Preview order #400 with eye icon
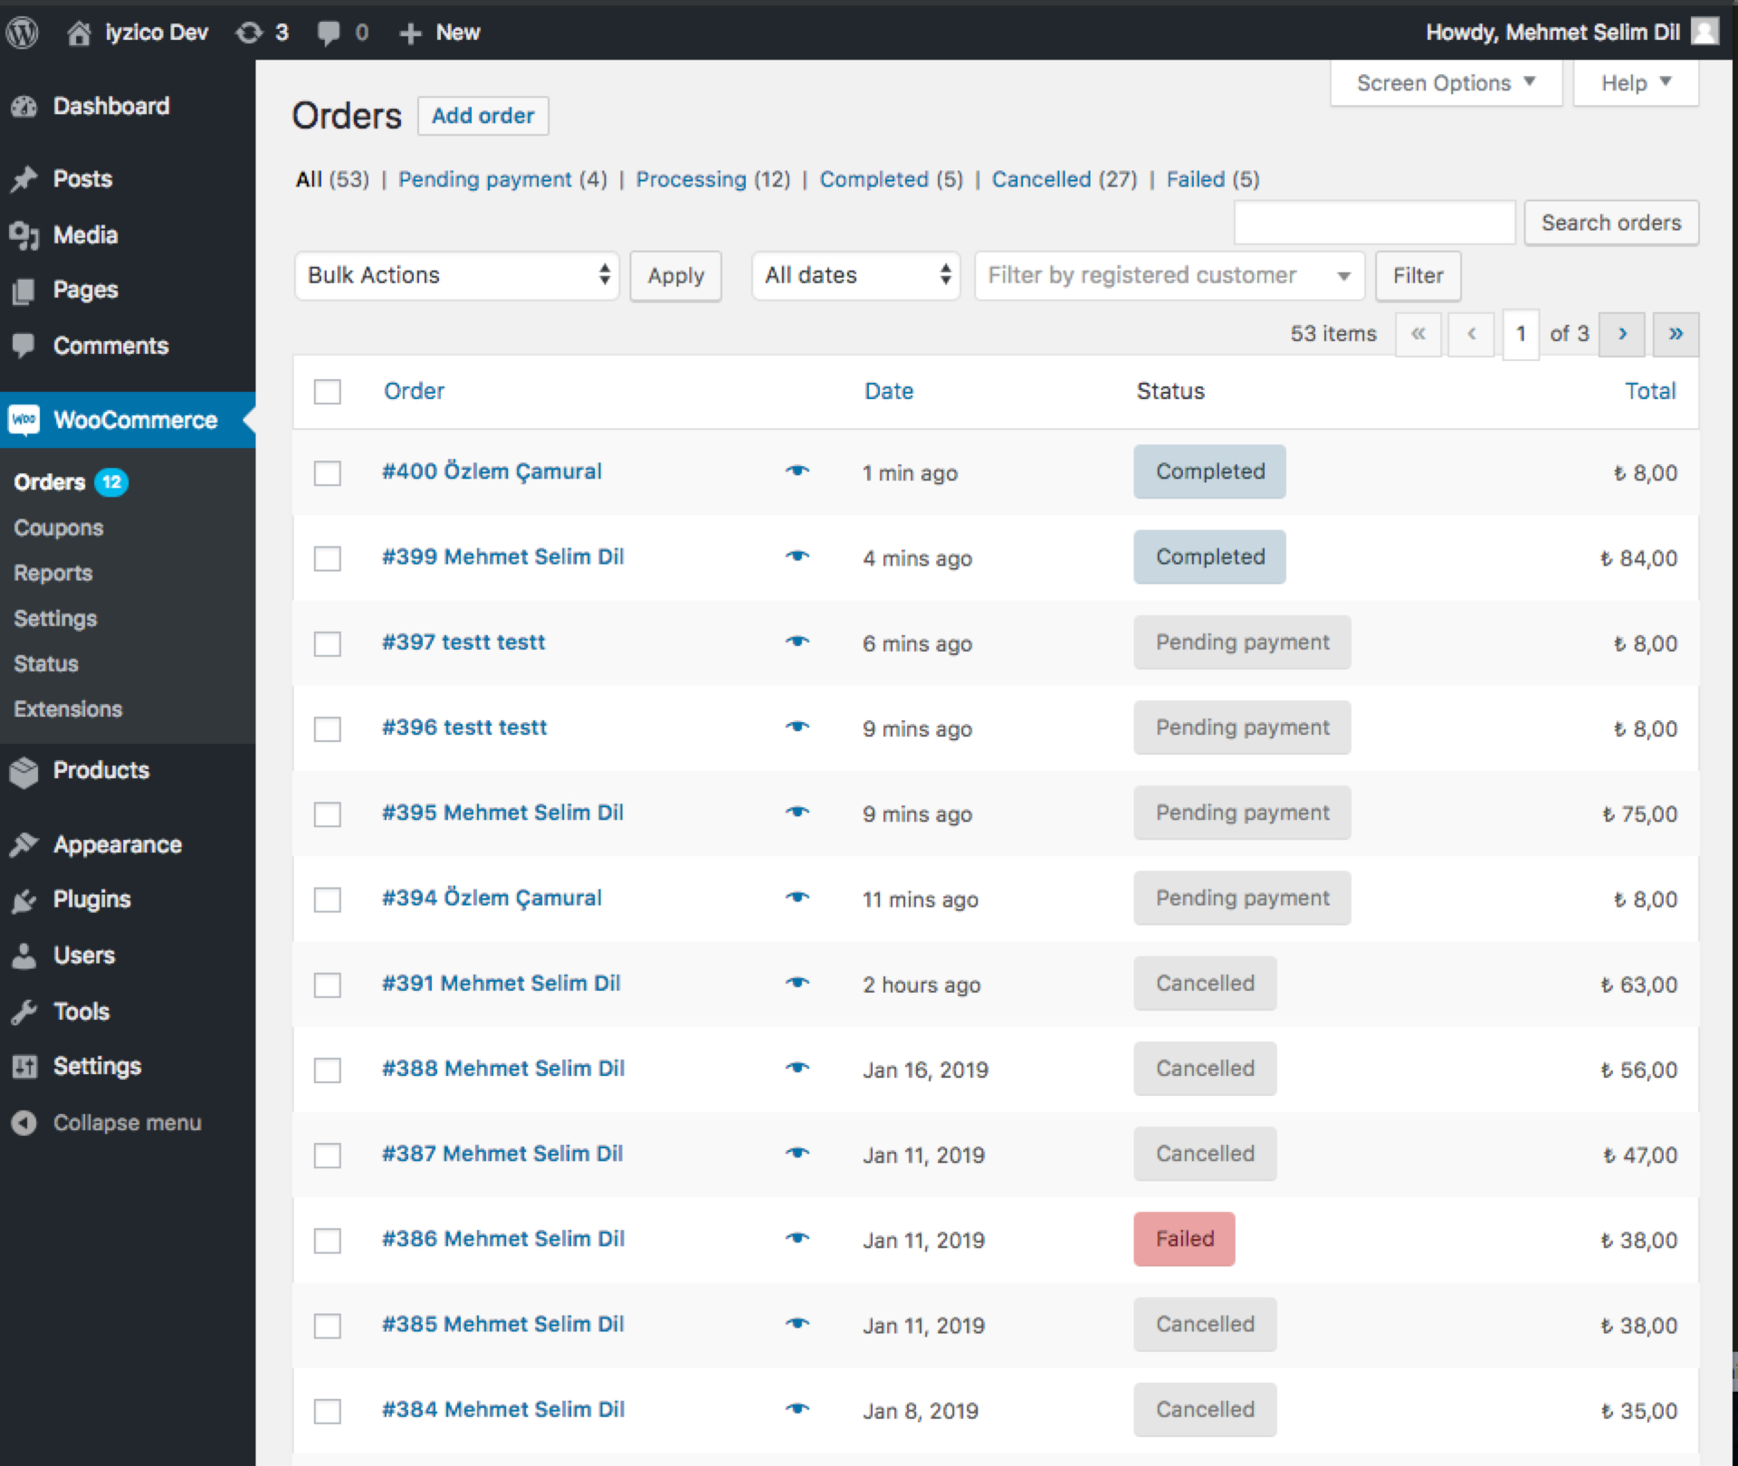This screenshot has height=1466, width=1738. (797, 471)
